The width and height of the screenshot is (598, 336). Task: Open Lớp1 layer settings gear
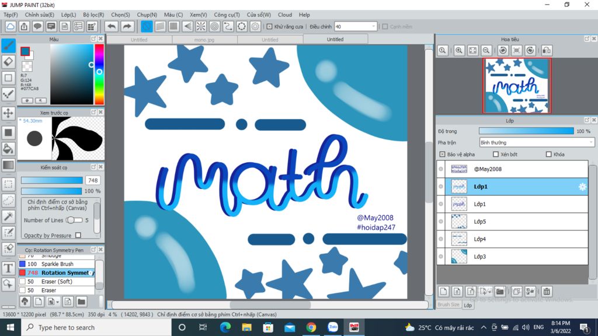pos(582,187)
